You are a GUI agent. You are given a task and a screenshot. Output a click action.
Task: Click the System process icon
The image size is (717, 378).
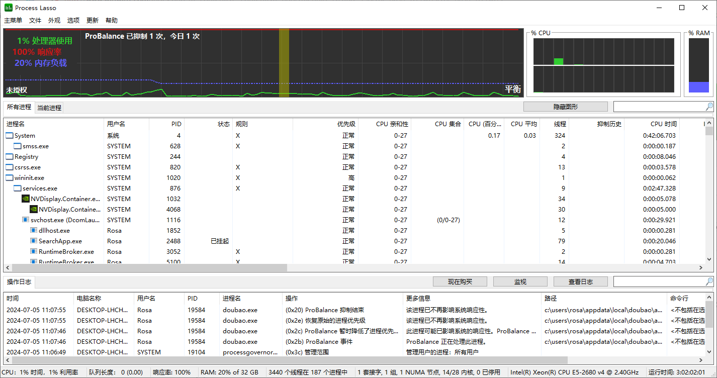click(10, 136)
